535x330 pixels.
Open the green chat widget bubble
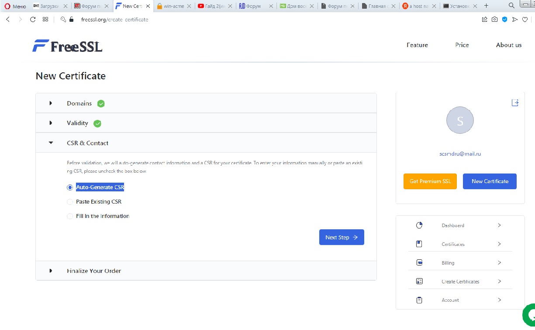pyautogui.click(x=529, y=315)
